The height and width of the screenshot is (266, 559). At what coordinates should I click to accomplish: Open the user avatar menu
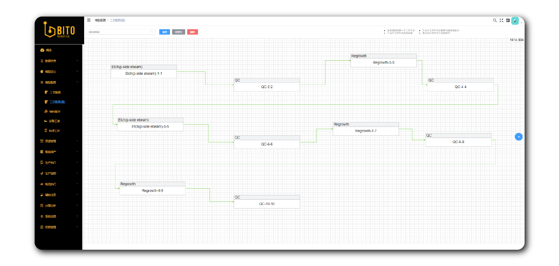pos(515,21)
